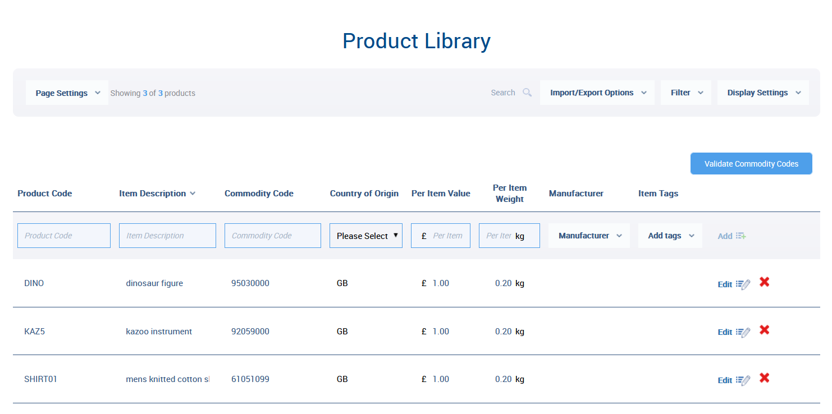Open the Filter dropdown
832x414 pixels.
coord(685,92)
